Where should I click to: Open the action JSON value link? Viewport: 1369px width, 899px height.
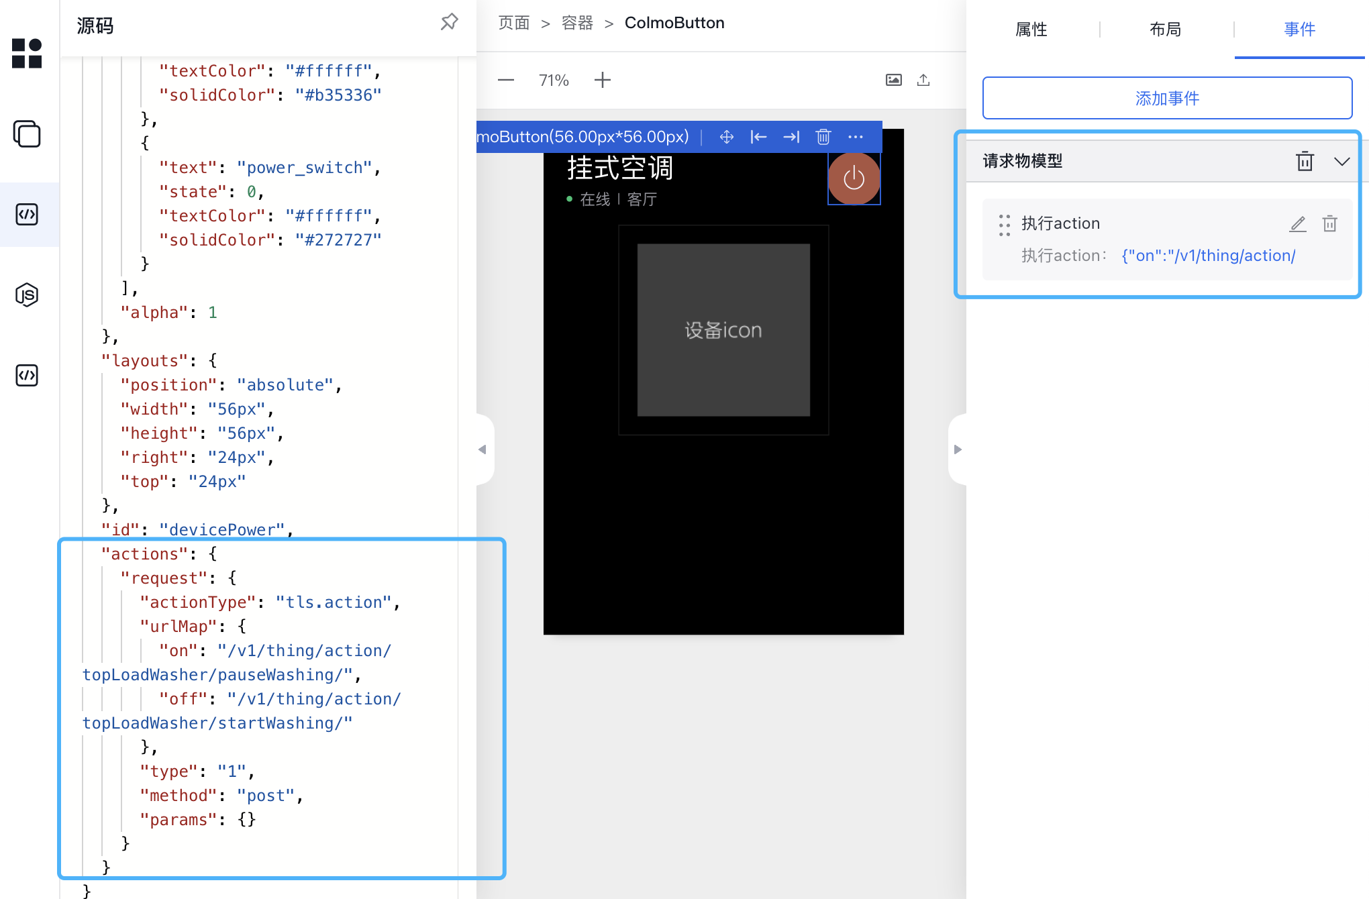click(x=1209, y=256)
